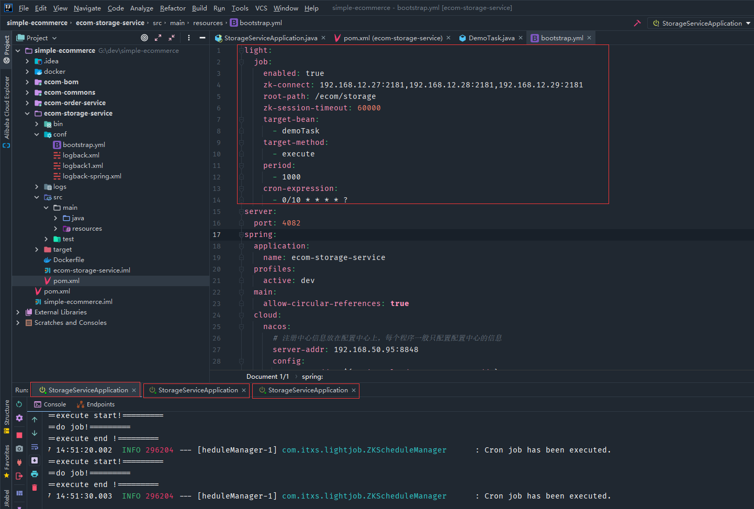The width and height of the screenshot is (754, 509).
Task: Select bootstrap.yml in the conf folder
Action: coord(84,145)
